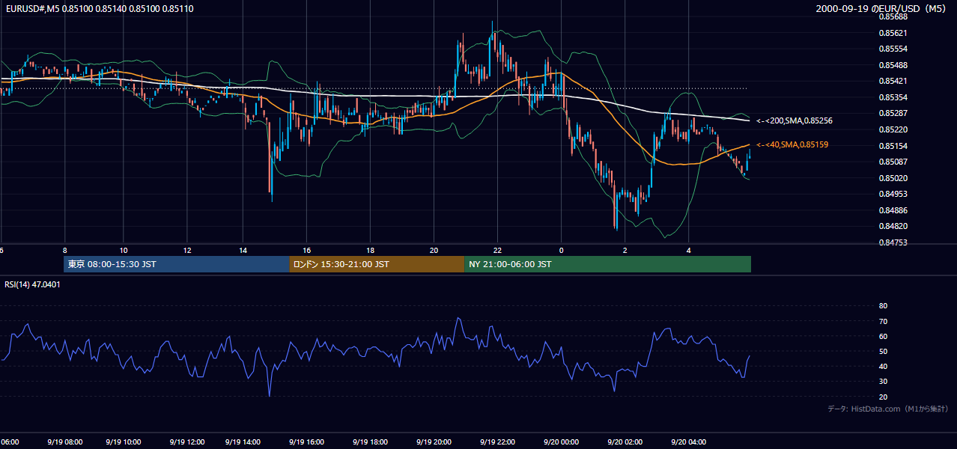This screenshot has height=449, width=957.
Task: Click the 9/19 18:00 time axis label
Action: [x=369, y=442]
